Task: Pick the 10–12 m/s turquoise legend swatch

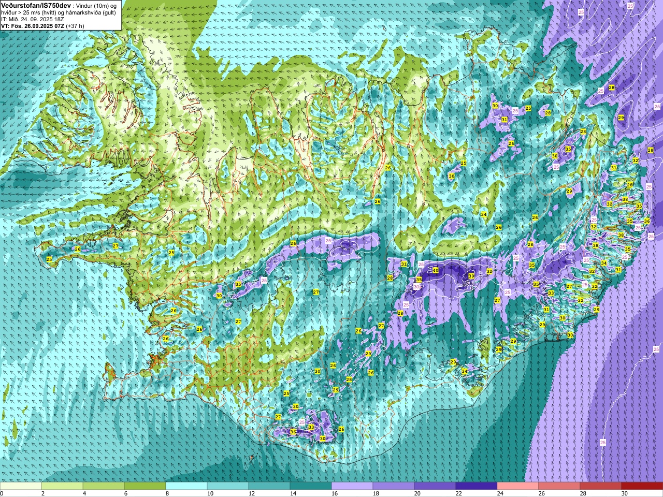Action: 228,486
